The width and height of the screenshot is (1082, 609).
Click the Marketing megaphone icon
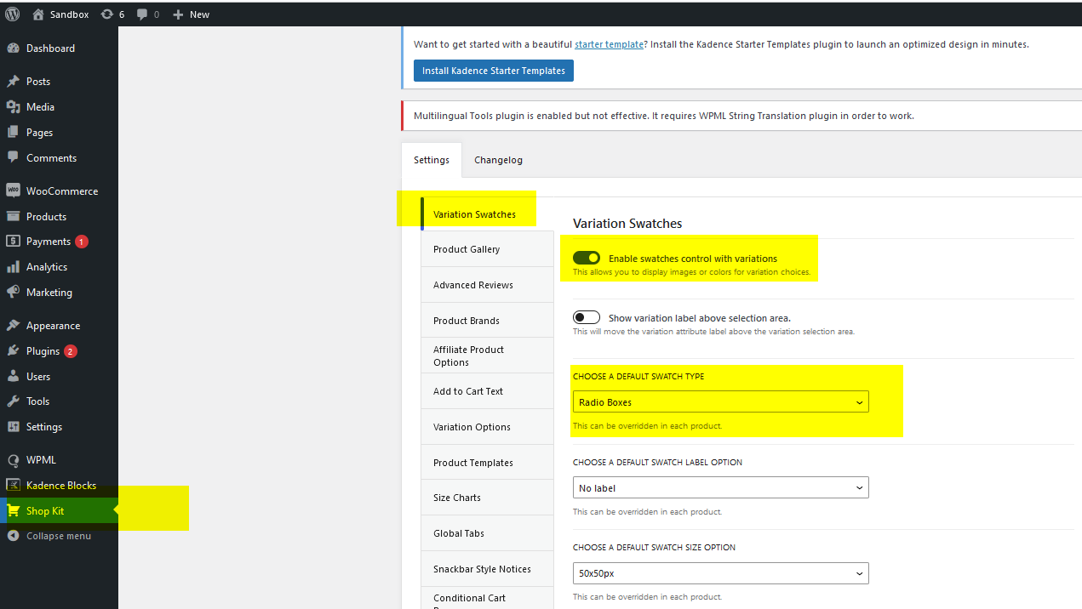click(x=13, y=293)
